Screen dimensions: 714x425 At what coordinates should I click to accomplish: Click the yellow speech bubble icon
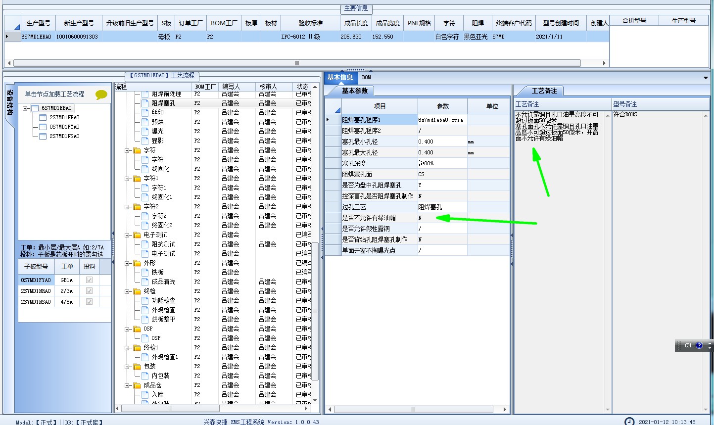101,94
